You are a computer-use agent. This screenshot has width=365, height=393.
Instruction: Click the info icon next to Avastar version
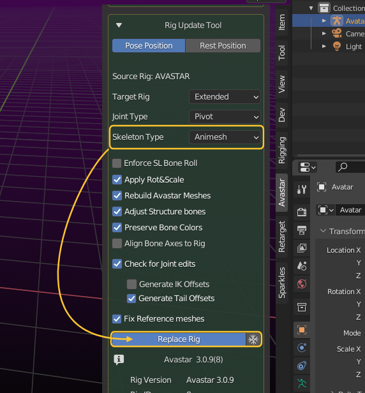tap(119, 360)
